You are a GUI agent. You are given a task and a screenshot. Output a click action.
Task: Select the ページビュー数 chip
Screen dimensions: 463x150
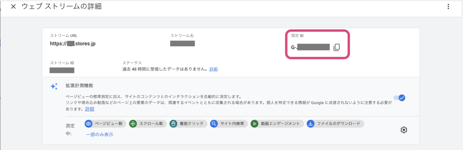click(105, 124)
